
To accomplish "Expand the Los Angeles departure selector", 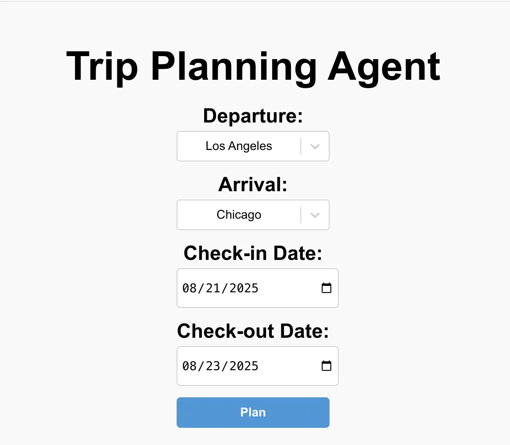I will click(x=253, y=146).
